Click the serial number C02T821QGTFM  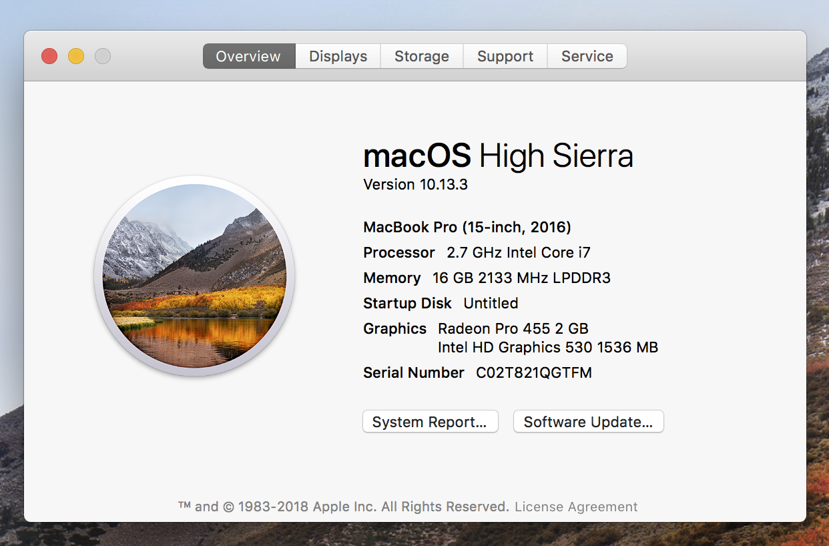pyautogui.click(x=533, y=373)
